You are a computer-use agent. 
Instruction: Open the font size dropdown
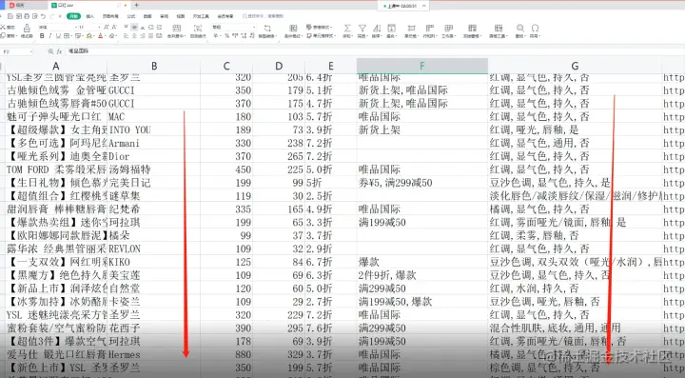tap(99, 27)
